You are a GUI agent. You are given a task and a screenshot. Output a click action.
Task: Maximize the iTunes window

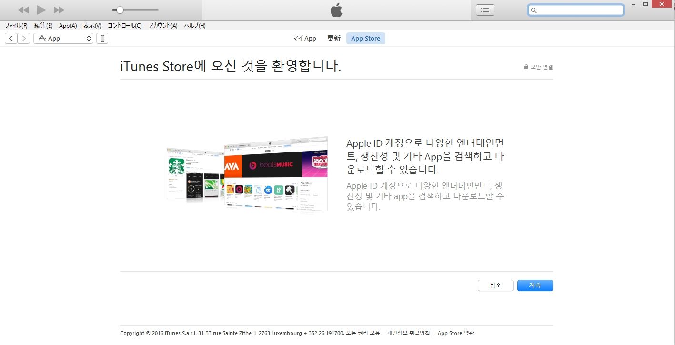(645, 4)
